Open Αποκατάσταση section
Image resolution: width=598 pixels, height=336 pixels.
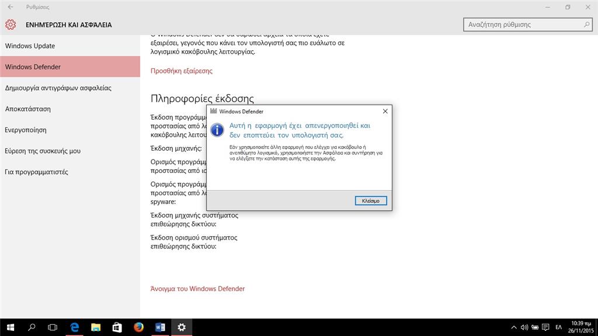tap(70, 109)
